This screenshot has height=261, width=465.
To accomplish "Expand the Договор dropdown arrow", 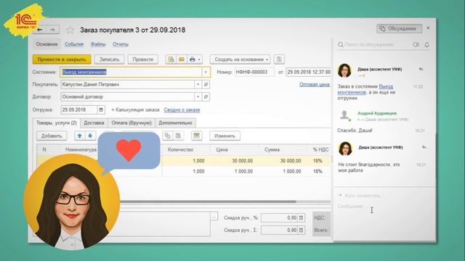I will click(x=198, y=96).
